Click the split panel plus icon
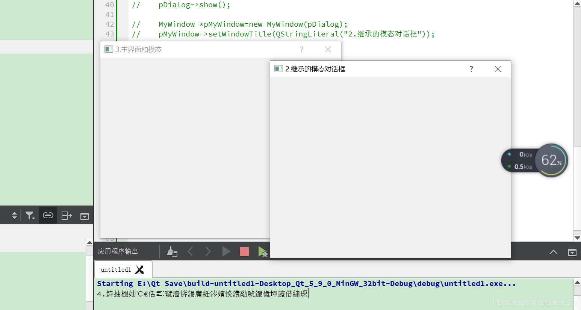 tap(67, 216)
